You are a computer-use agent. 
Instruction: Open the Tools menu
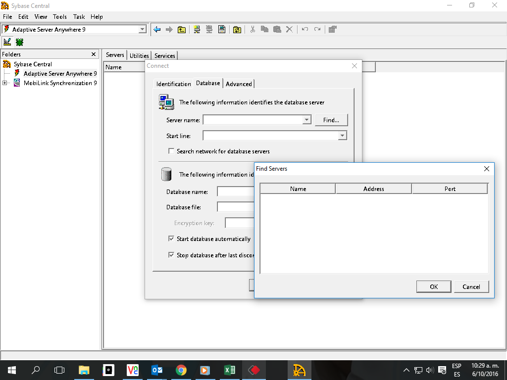60,17
